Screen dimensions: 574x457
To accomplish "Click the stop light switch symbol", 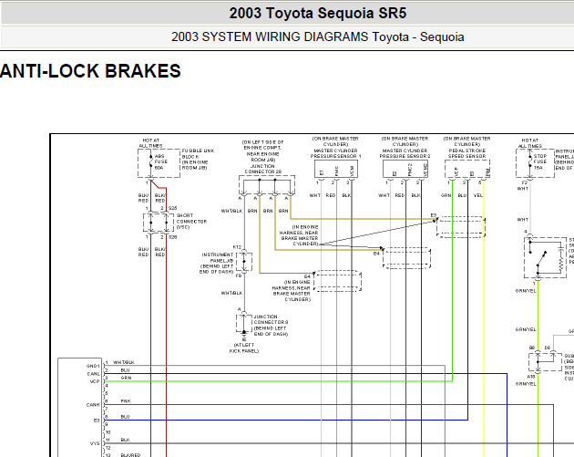I will (x=546, y=257).
